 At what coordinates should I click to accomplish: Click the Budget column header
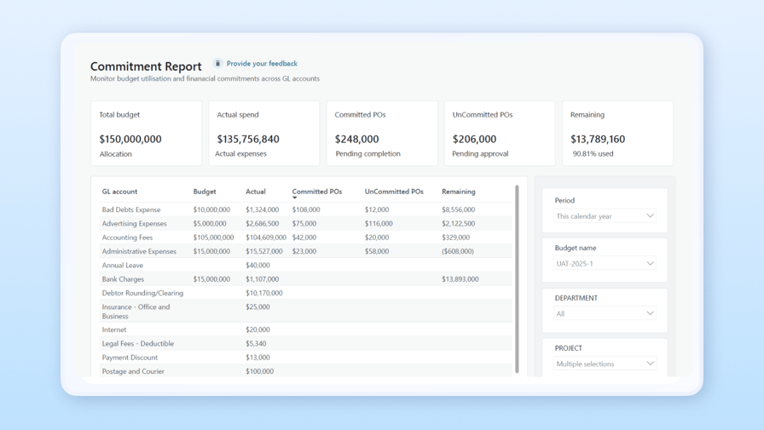coord(205,192)
